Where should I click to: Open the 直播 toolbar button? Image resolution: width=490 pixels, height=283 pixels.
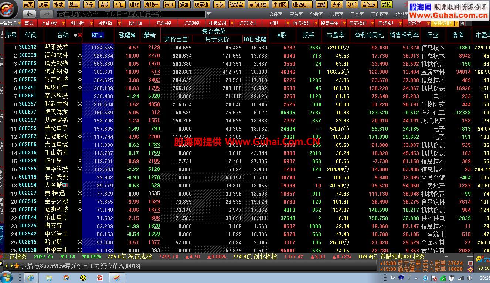[321, 4]
